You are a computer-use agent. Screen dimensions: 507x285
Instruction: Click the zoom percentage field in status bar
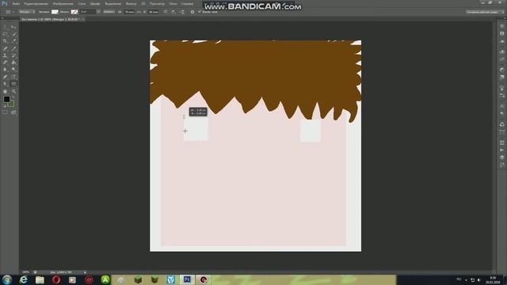pos(25,272)
